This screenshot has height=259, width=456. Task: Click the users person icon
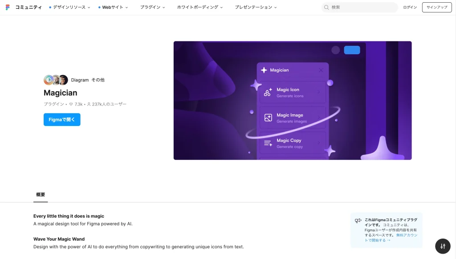point(89,104)
